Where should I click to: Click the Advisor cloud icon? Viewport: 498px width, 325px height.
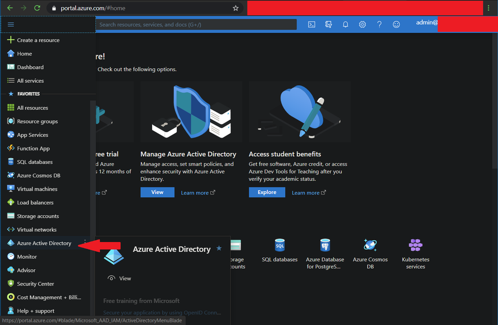(11, 270)
